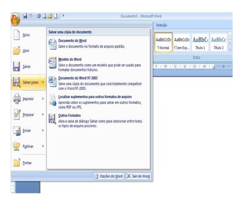Click the 'Modelo do Word' title text
Viewport: 238px width, 213px height.
[x=70, y=59]
